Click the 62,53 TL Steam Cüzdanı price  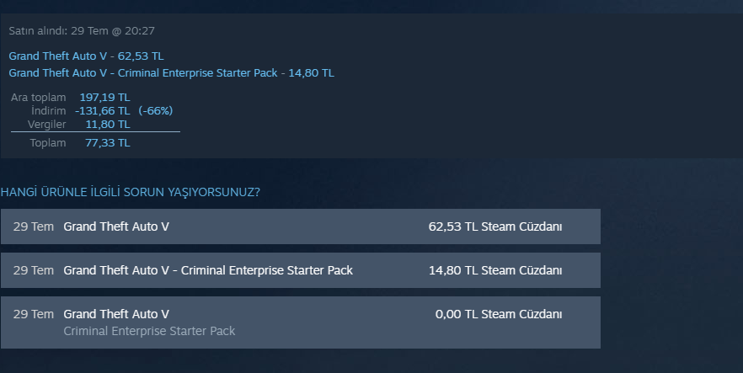[494, 226]
